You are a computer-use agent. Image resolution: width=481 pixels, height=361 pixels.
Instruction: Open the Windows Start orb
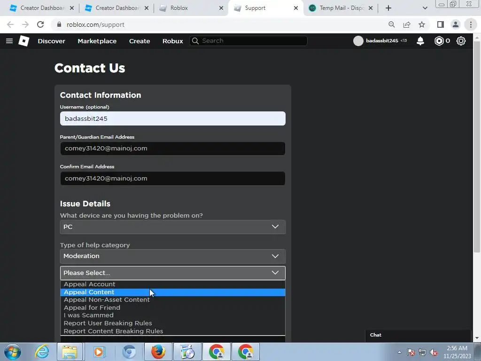[x=13, y=352]
